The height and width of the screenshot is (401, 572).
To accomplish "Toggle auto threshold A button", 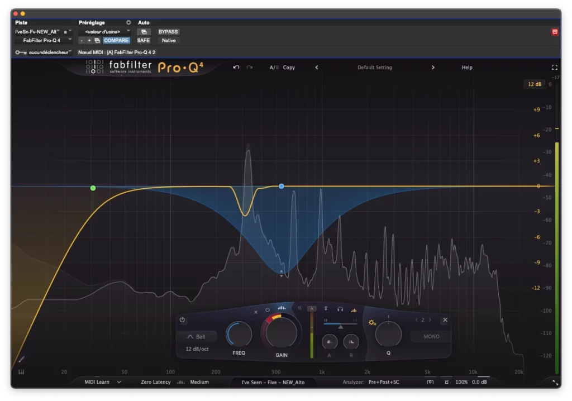I will point(312,309).
